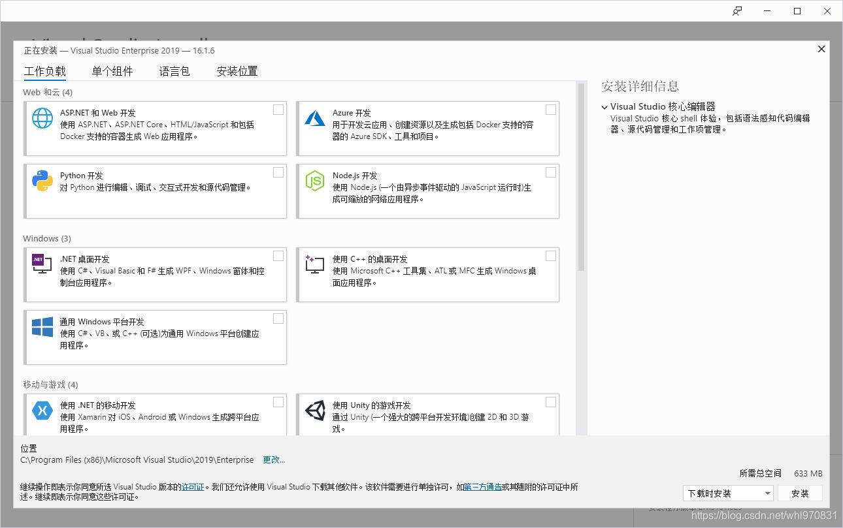
Task: Check 使用 C++ 的桌面开发 checkbox
Action: pos(551,256)
